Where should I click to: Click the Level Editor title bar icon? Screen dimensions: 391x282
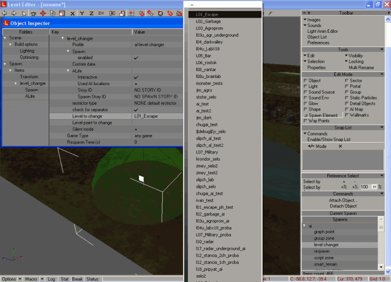[x=3, y=4]
